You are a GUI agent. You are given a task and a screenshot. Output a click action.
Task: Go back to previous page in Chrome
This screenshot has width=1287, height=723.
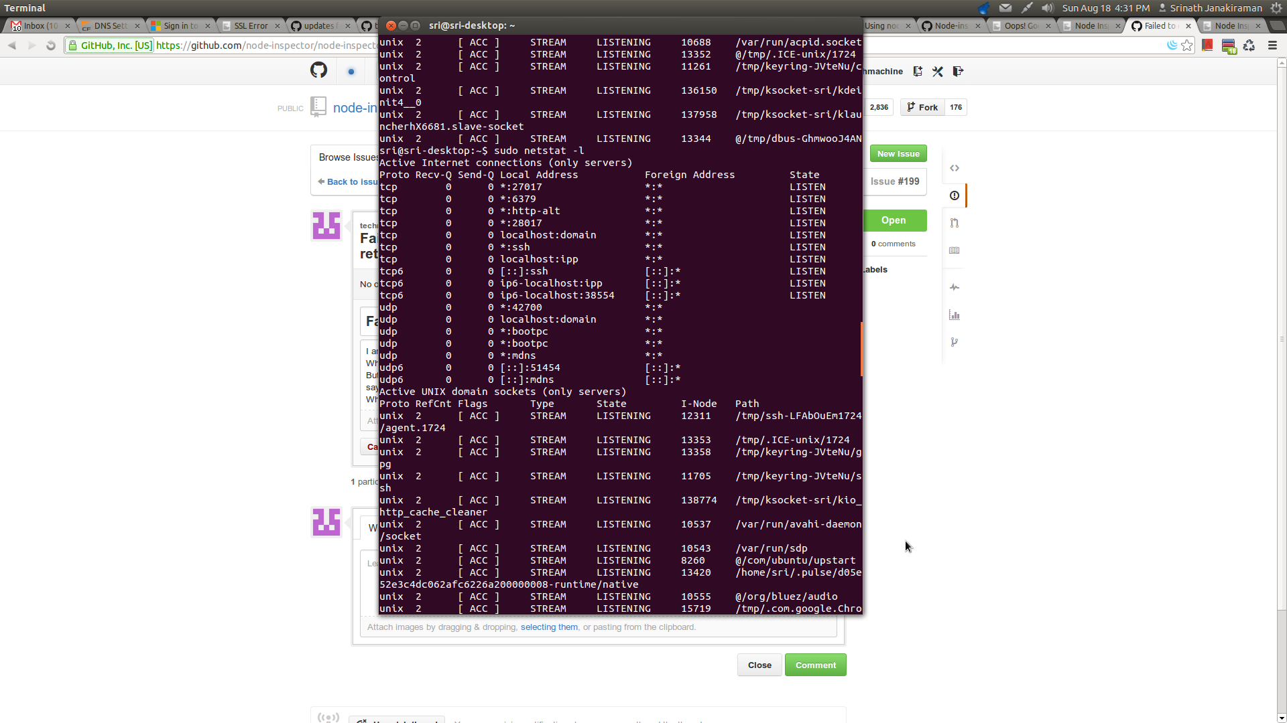pos(12,46)
